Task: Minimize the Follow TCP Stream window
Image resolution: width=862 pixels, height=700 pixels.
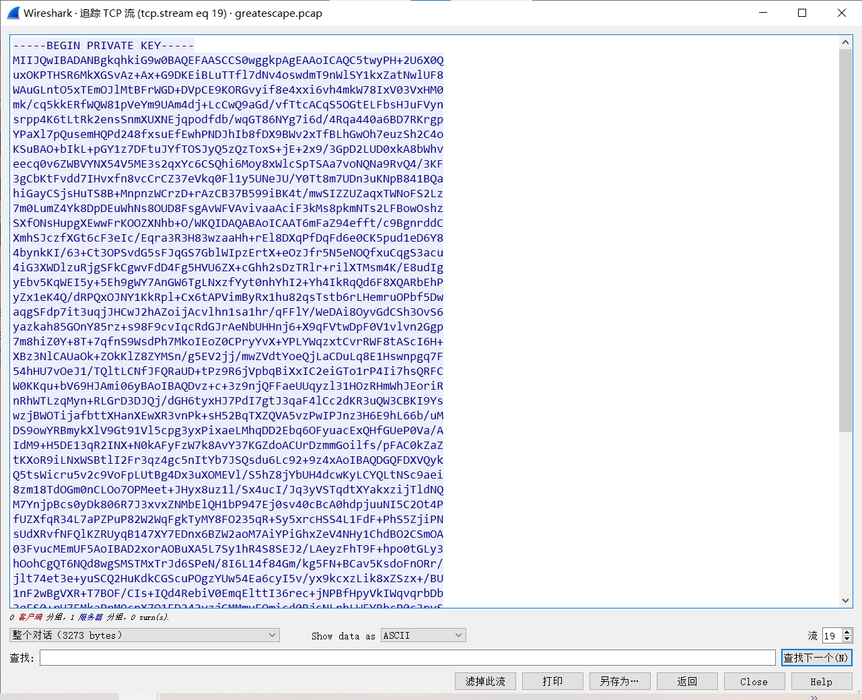Action: 763,13
